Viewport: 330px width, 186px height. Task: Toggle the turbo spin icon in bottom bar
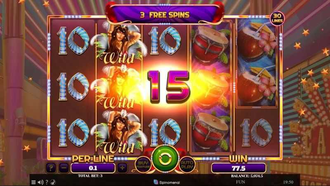[x=53, y=182]
